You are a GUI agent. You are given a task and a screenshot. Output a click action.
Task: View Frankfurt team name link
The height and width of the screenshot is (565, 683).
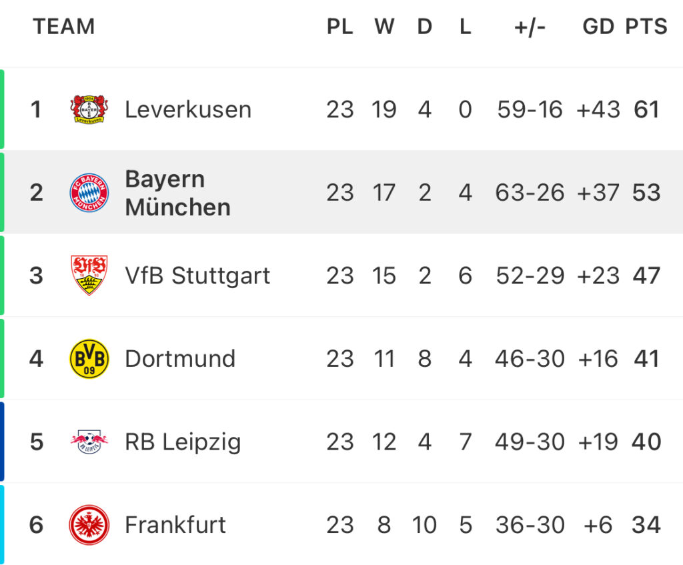coord(175,525)
